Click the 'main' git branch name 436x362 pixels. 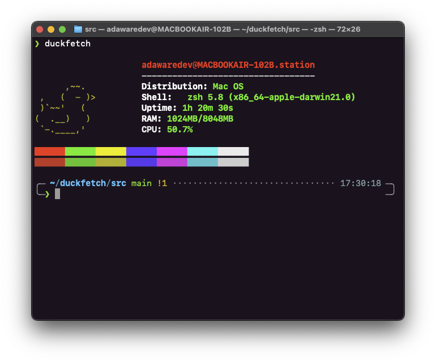(x=142, y=183)
